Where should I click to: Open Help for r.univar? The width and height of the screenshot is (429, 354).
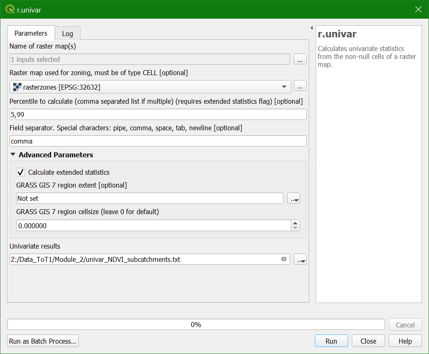pos(405,341)
